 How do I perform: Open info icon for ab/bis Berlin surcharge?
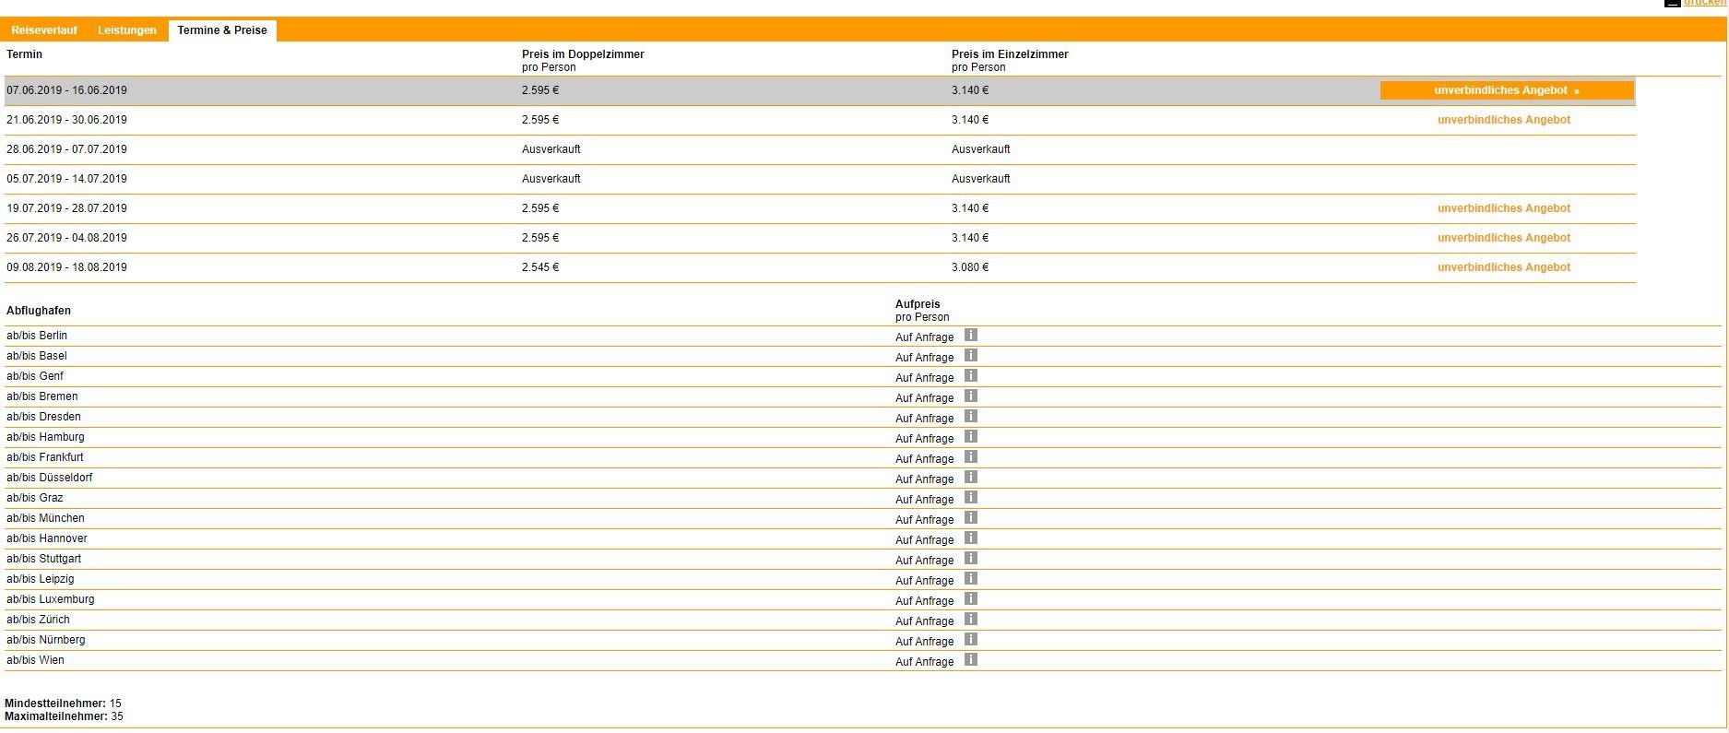[x=970, y=335]
